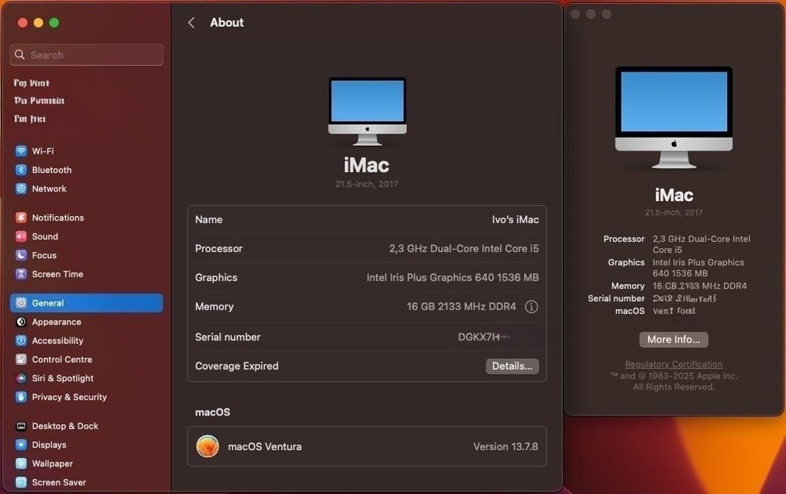Close the System Settings window

23,23
